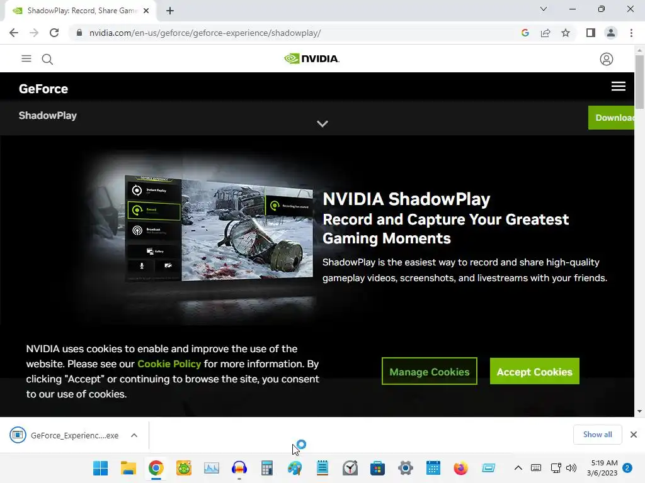Open downloaded GeForce_Experience exe file
The height and width of the screenshot is (483, 645).
click(x=65, y=435)
